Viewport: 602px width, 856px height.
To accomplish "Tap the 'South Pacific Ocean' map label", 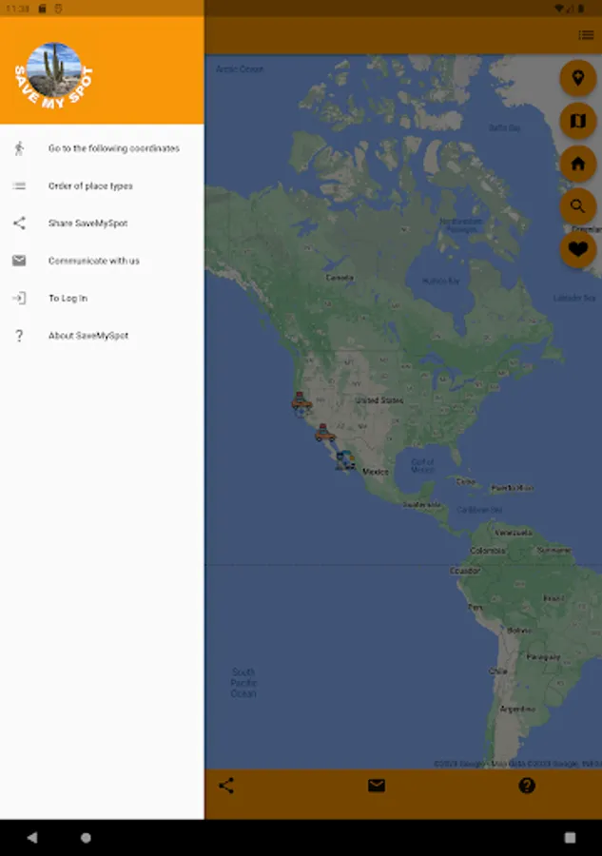I will coord(243,683).
